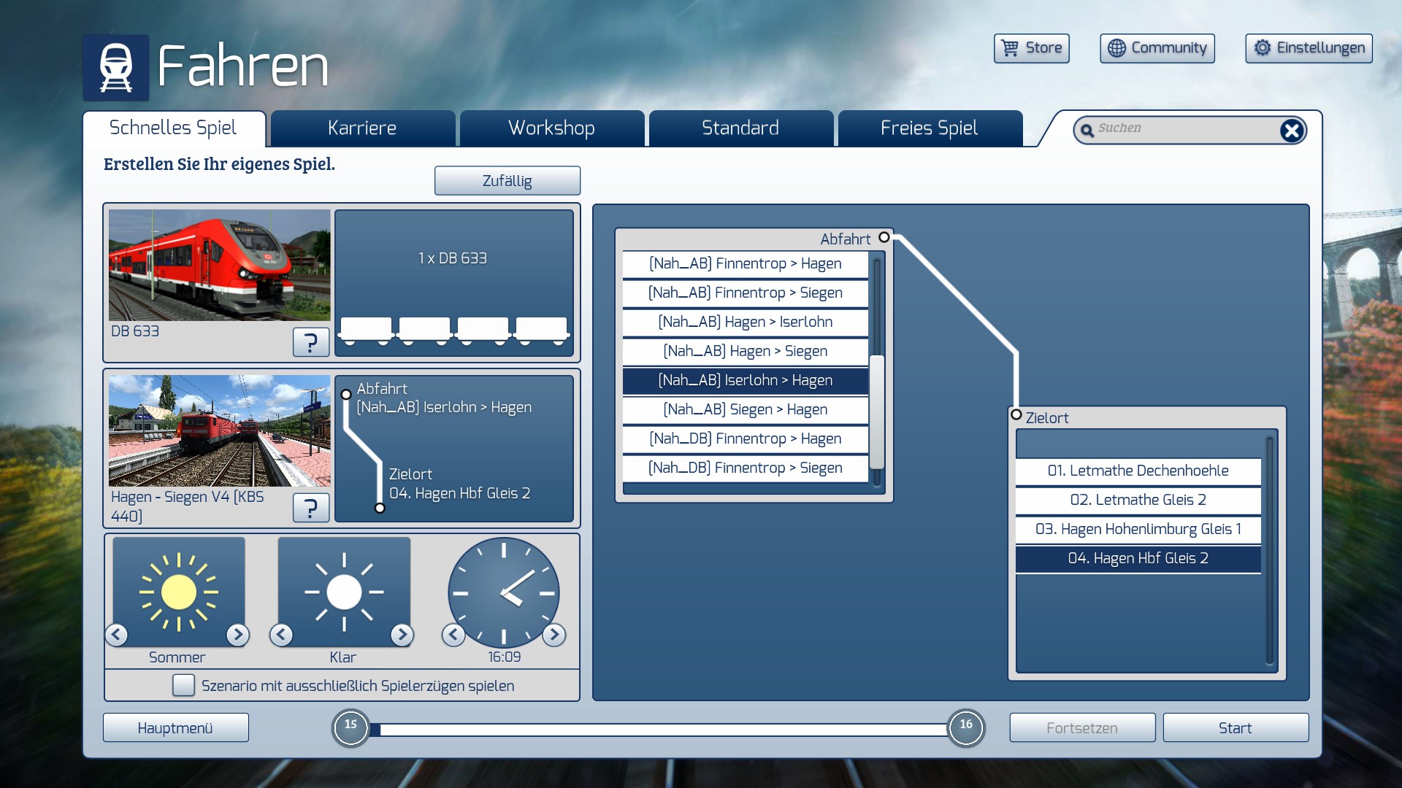
Task: Select the DB 633 train thumbnail
Action: 219,266
